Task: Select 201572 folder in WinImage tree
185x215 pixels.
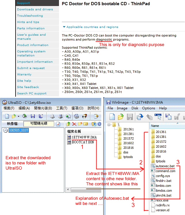Action: [129, 138]
